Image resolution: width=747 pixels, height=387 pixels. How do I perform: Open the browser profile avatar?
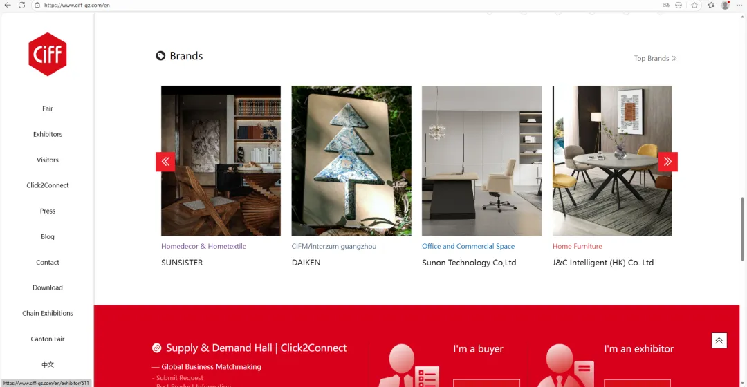[725, 6]
